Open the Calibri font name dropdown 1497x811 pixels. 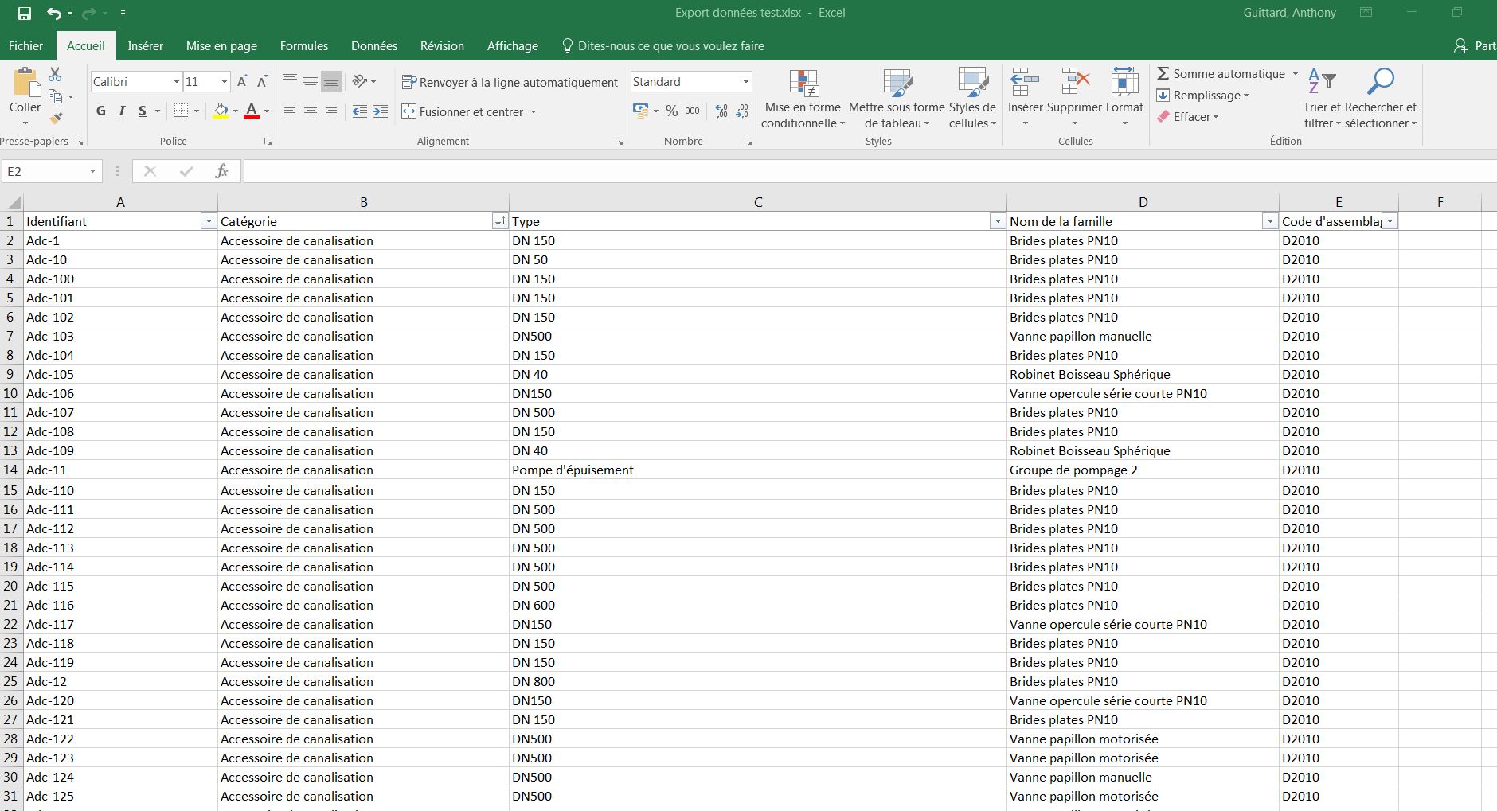pyautogui.click(x=176, y=82)
